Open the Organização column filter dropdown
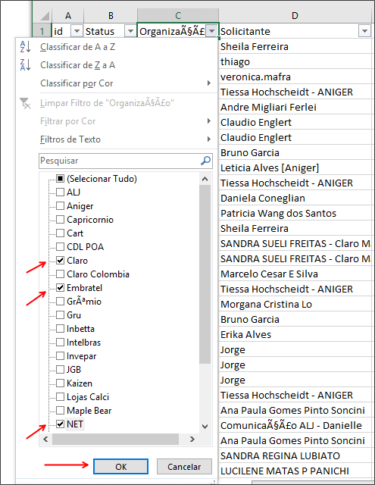Viewport: 375px width, 485px height. (x=212, y=31)
